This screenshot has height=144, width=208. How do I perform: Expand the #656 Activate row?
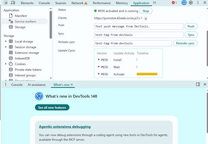pyautogui.click(x=99, y=74)
